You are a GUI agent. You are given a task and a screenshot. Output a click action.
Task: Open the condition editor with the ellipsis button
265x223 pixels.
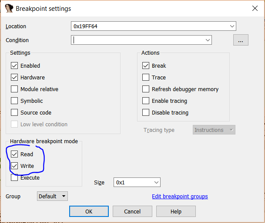click(241, 40)
